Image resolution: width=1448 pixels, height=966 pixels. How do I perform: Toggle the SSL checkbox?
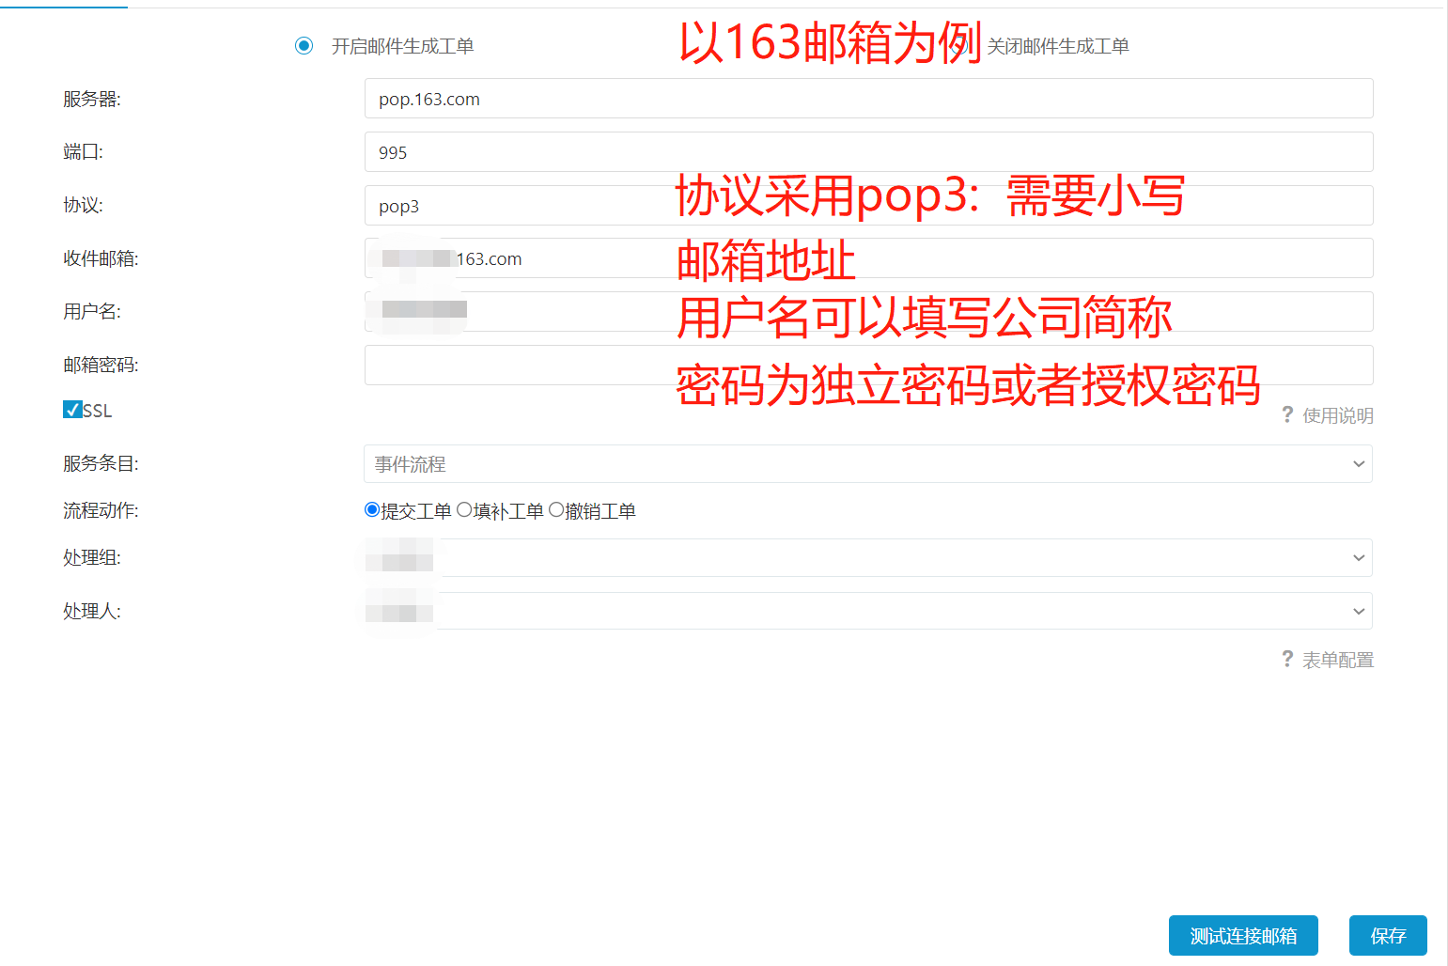click(x=72, y=410)
